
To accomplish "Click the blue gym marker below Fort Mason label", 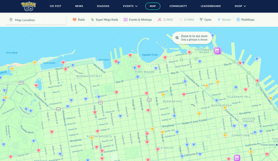I will [138, 77].
